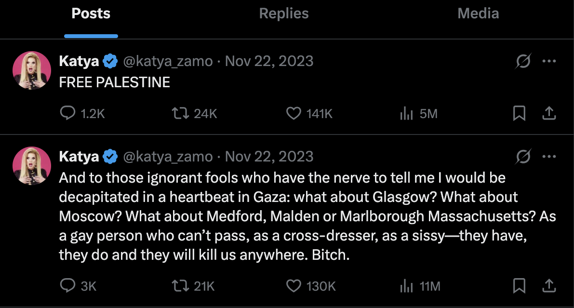
Task: Open more options for first post
Action: tap(549, 61)
